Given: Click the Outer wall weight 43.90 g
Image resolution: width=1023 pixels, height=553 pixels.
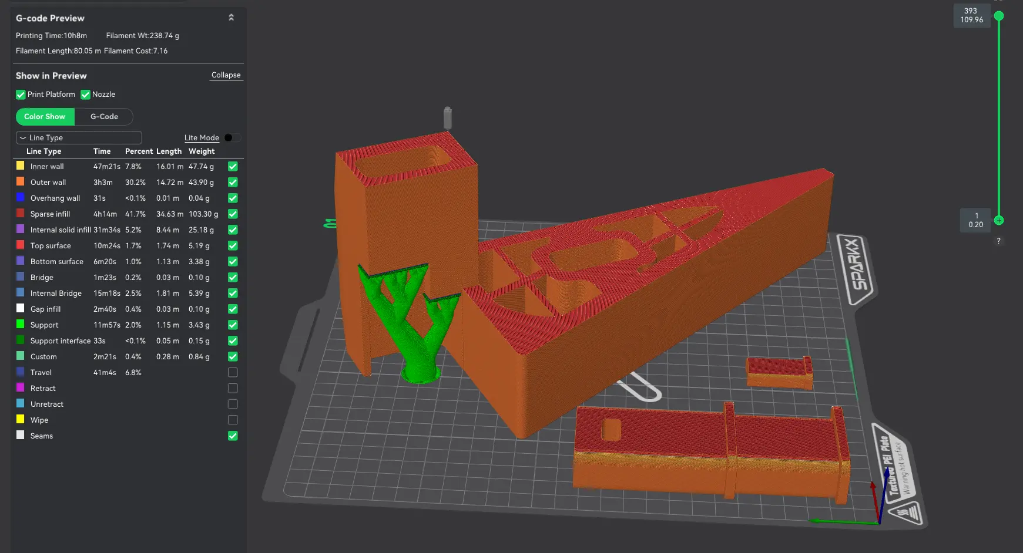Looking at the screenshot, I should 201,182.
